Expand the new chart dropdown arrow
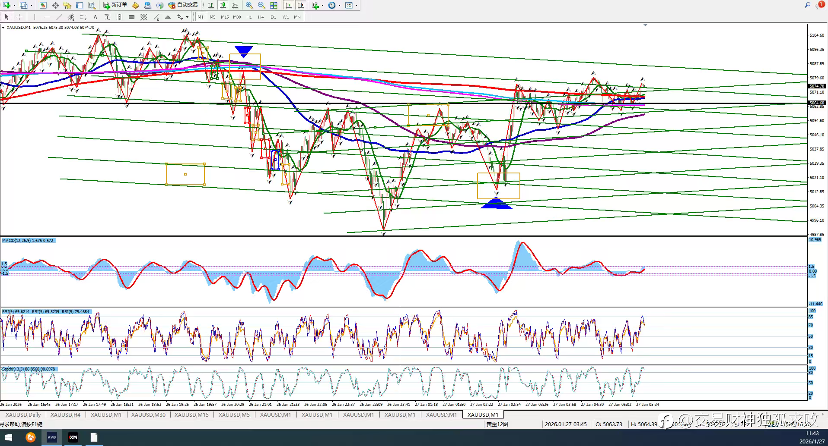The width and height of the screenshot is (828, 446). pyautogui.click(x=14, y=5)
